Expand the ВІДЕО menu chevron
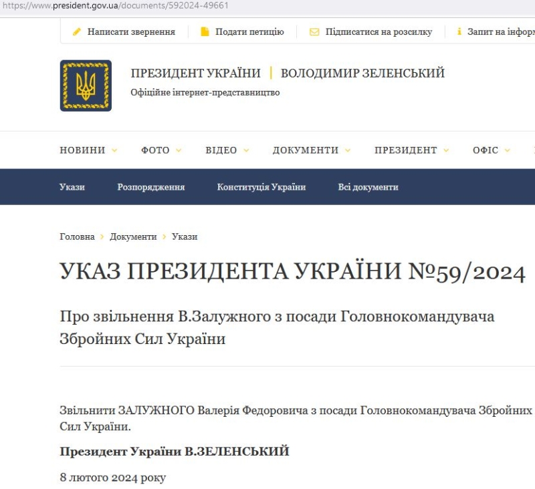The width and height of the screenshot is (535, 489). (246, 151)
